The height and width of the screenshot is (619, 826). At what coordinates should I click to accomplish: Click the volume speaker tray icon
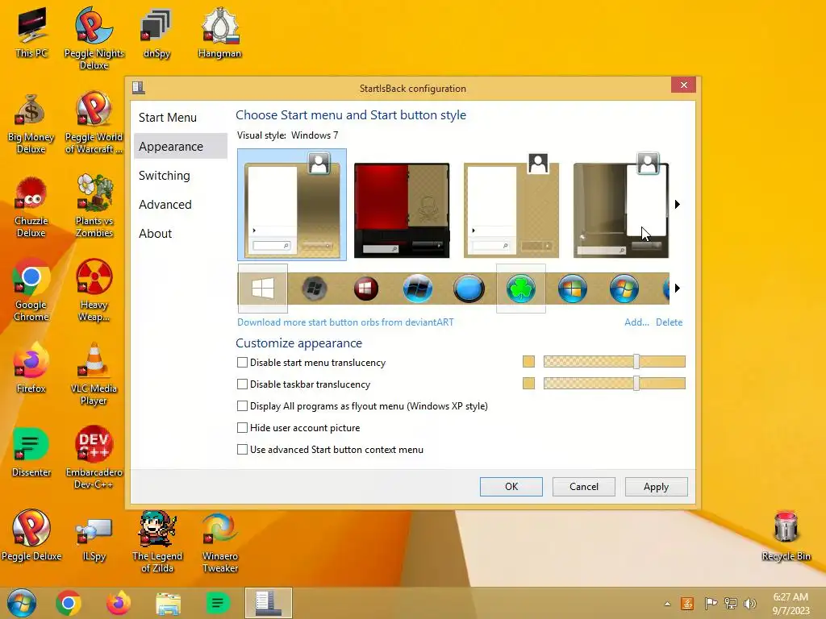[750, 603]
